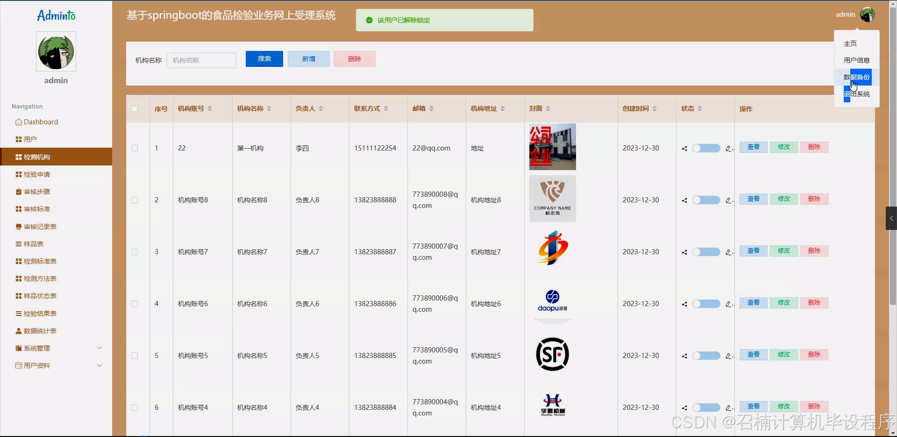
Task: Check the checkbox for row 机构名称5
Action: tap(135, 356)
